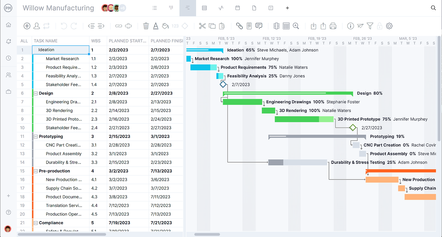
Task: Add a new task with plus-circle icon
Action: pos(27,26)
